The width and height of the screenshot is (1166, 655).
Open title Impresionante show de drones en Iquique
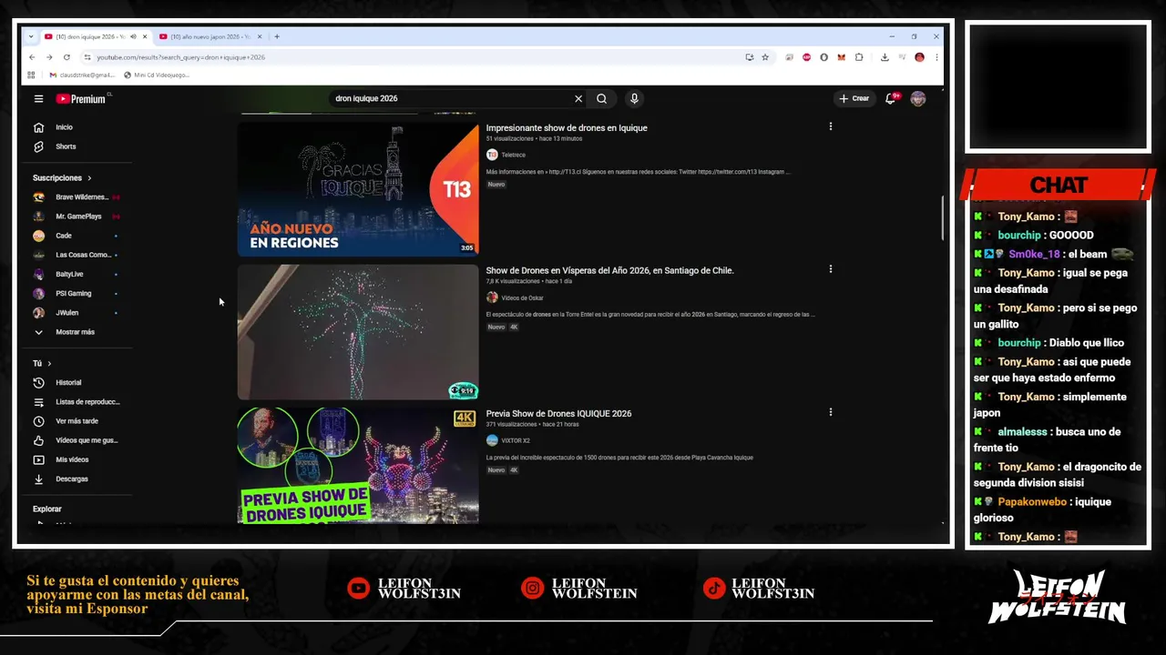[567, 128]
